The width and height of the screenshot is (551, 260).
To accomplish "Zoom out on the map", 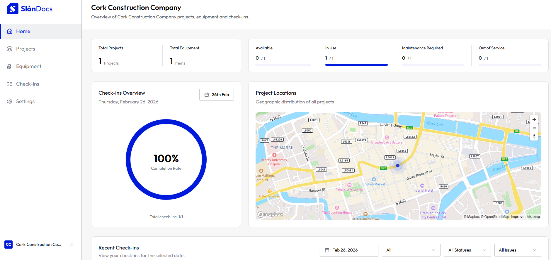I will tap(534, 128).
